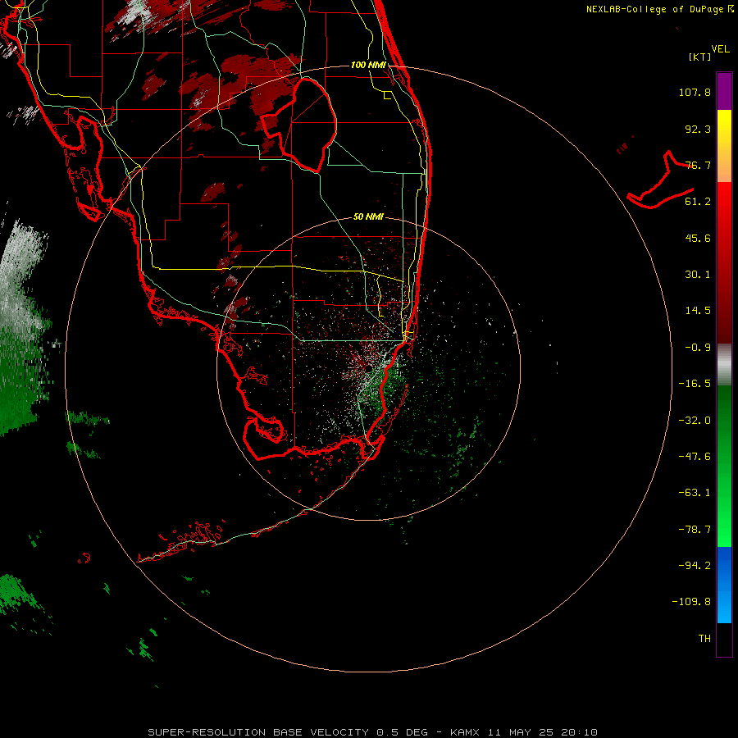Click the 100 NMI range ring label
Viewport: 738px width, 738px height.
(x=368, y=65)
